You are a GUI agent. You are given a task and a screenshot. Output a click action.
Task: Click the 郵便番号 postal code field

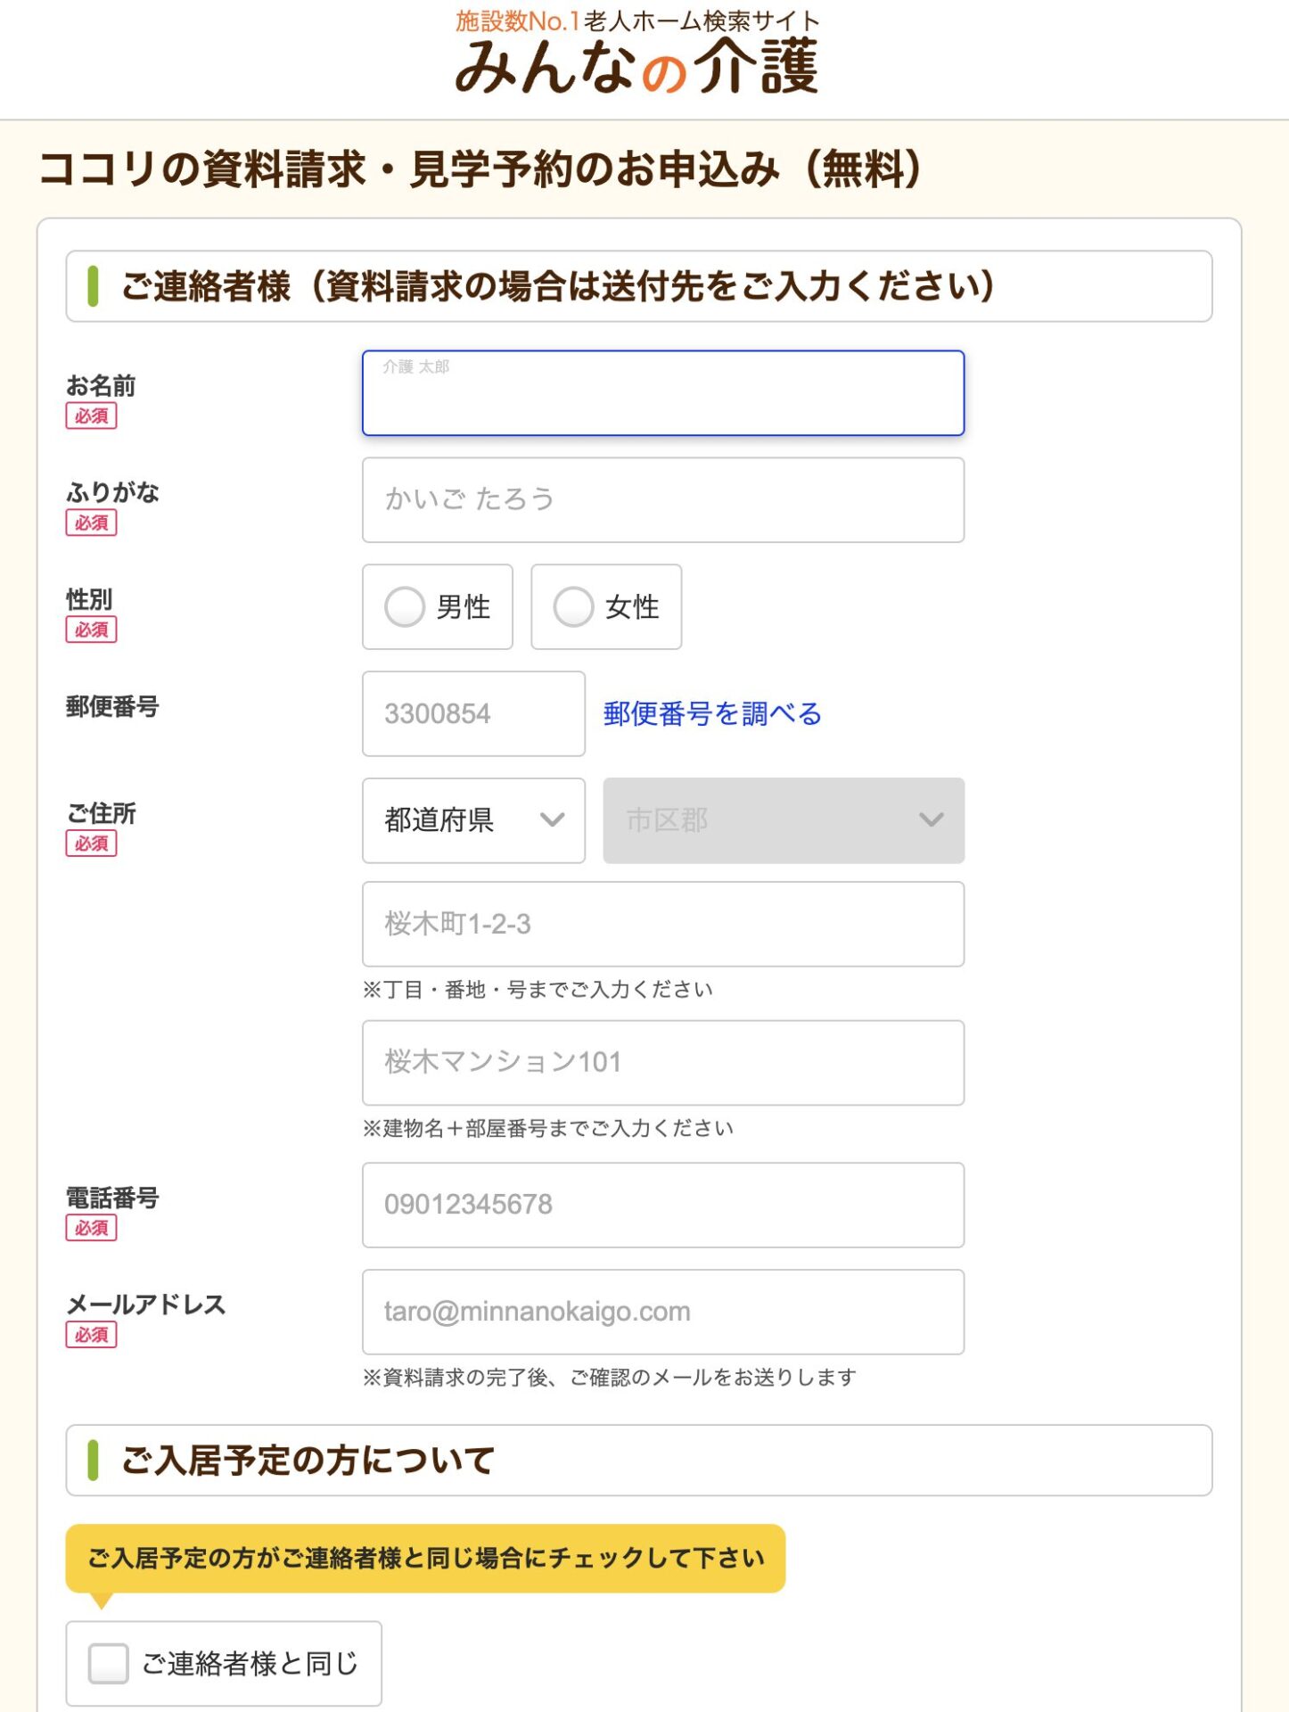[x=472, y=713]
